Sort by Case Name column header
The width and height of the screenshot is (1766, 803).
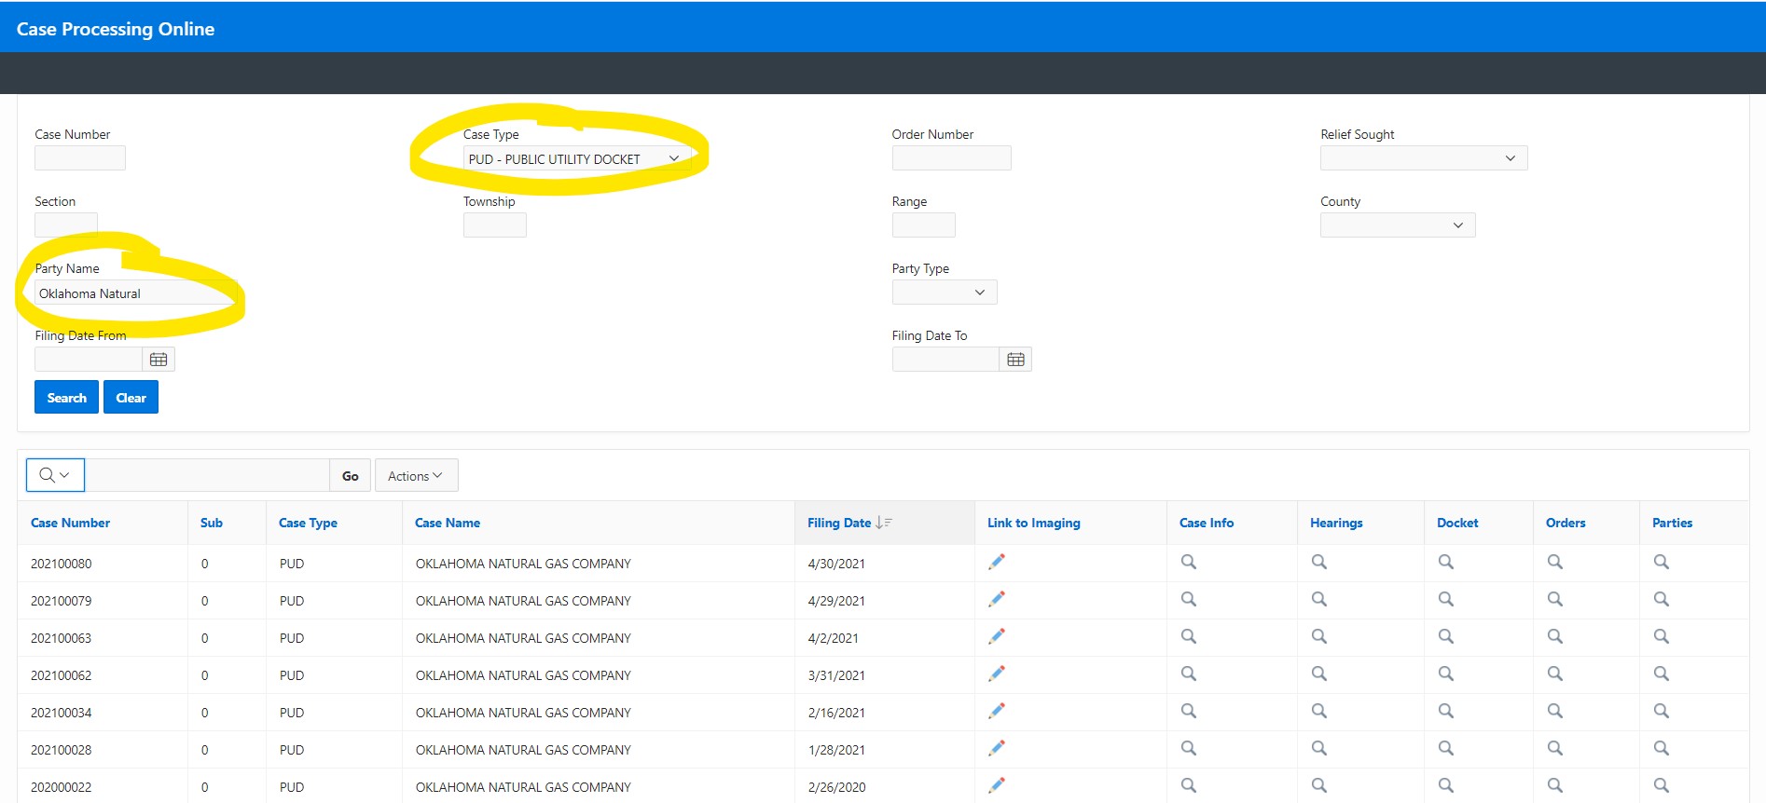tap(448, 523)
